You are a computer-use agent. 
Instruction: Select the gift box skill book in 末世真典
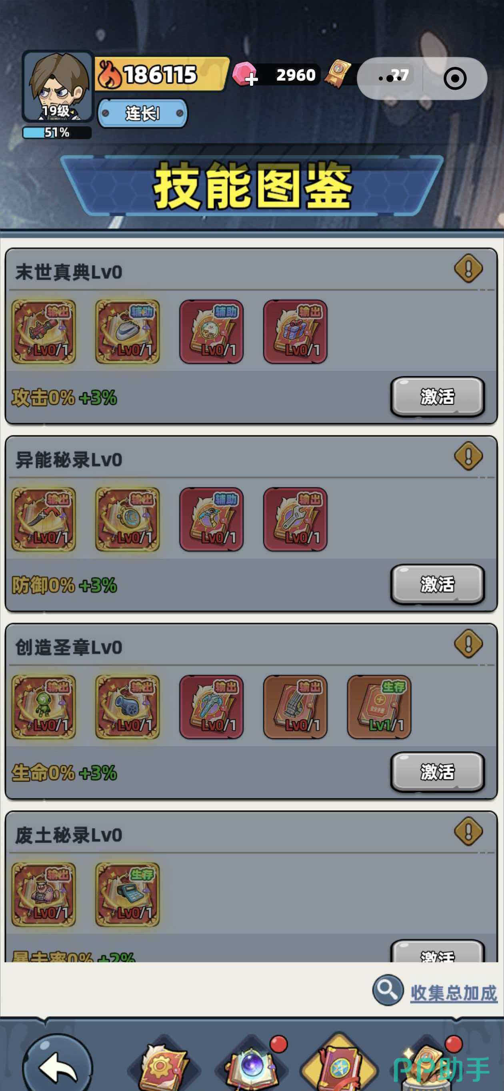[295, 332]
